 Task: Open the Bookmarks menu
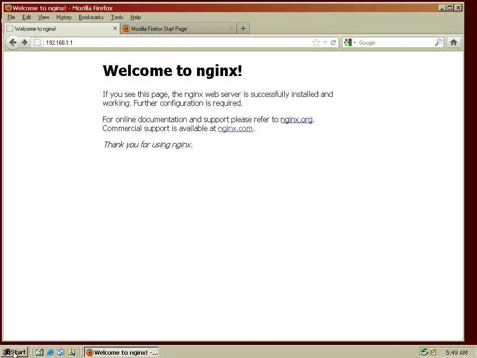[x=91, y=17]
